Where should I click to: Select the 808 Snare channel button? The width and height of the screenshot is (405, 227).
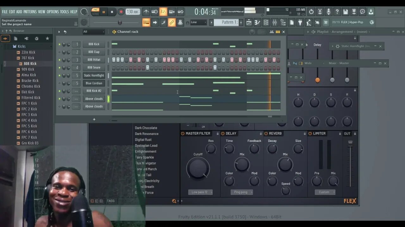(x=94, y=68)
